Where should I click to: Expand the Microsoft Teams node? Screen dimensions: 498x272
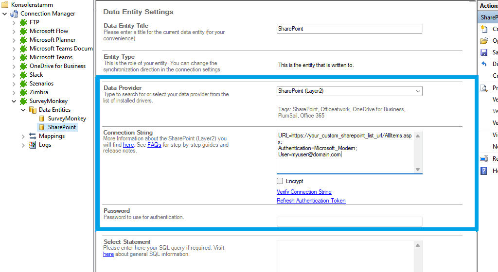[x=14, y=58]
